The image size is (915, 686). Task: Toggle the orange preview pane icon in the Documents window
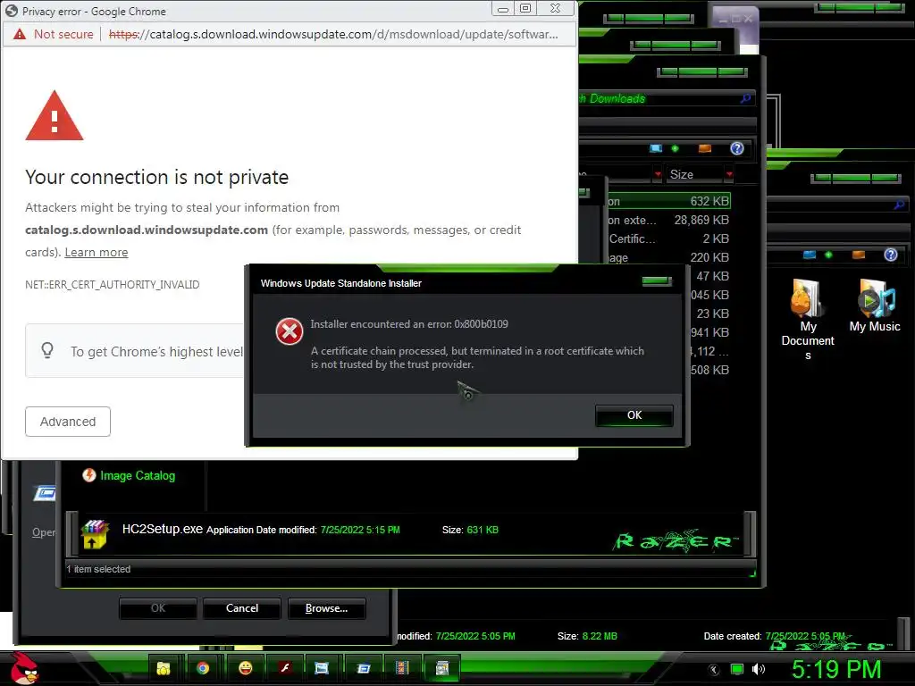(859, 255)
